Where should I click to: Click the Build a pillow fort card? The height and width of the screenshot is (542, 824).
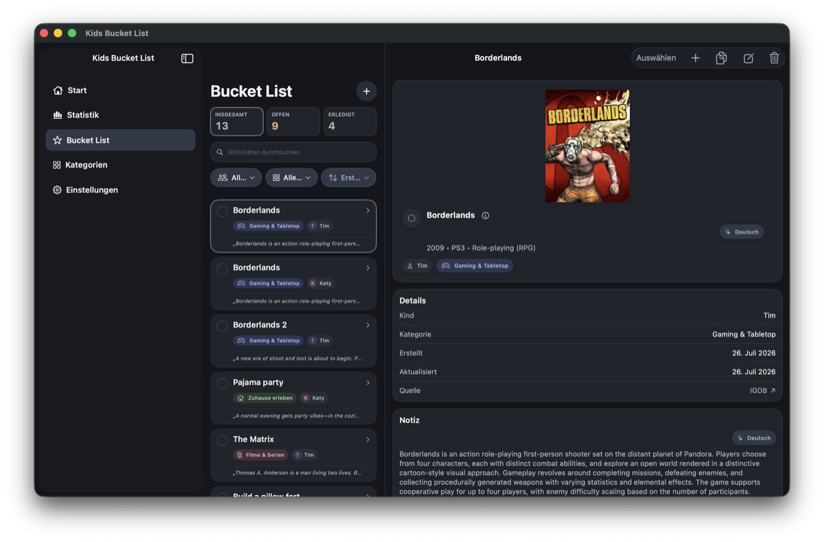click(293, 492)
